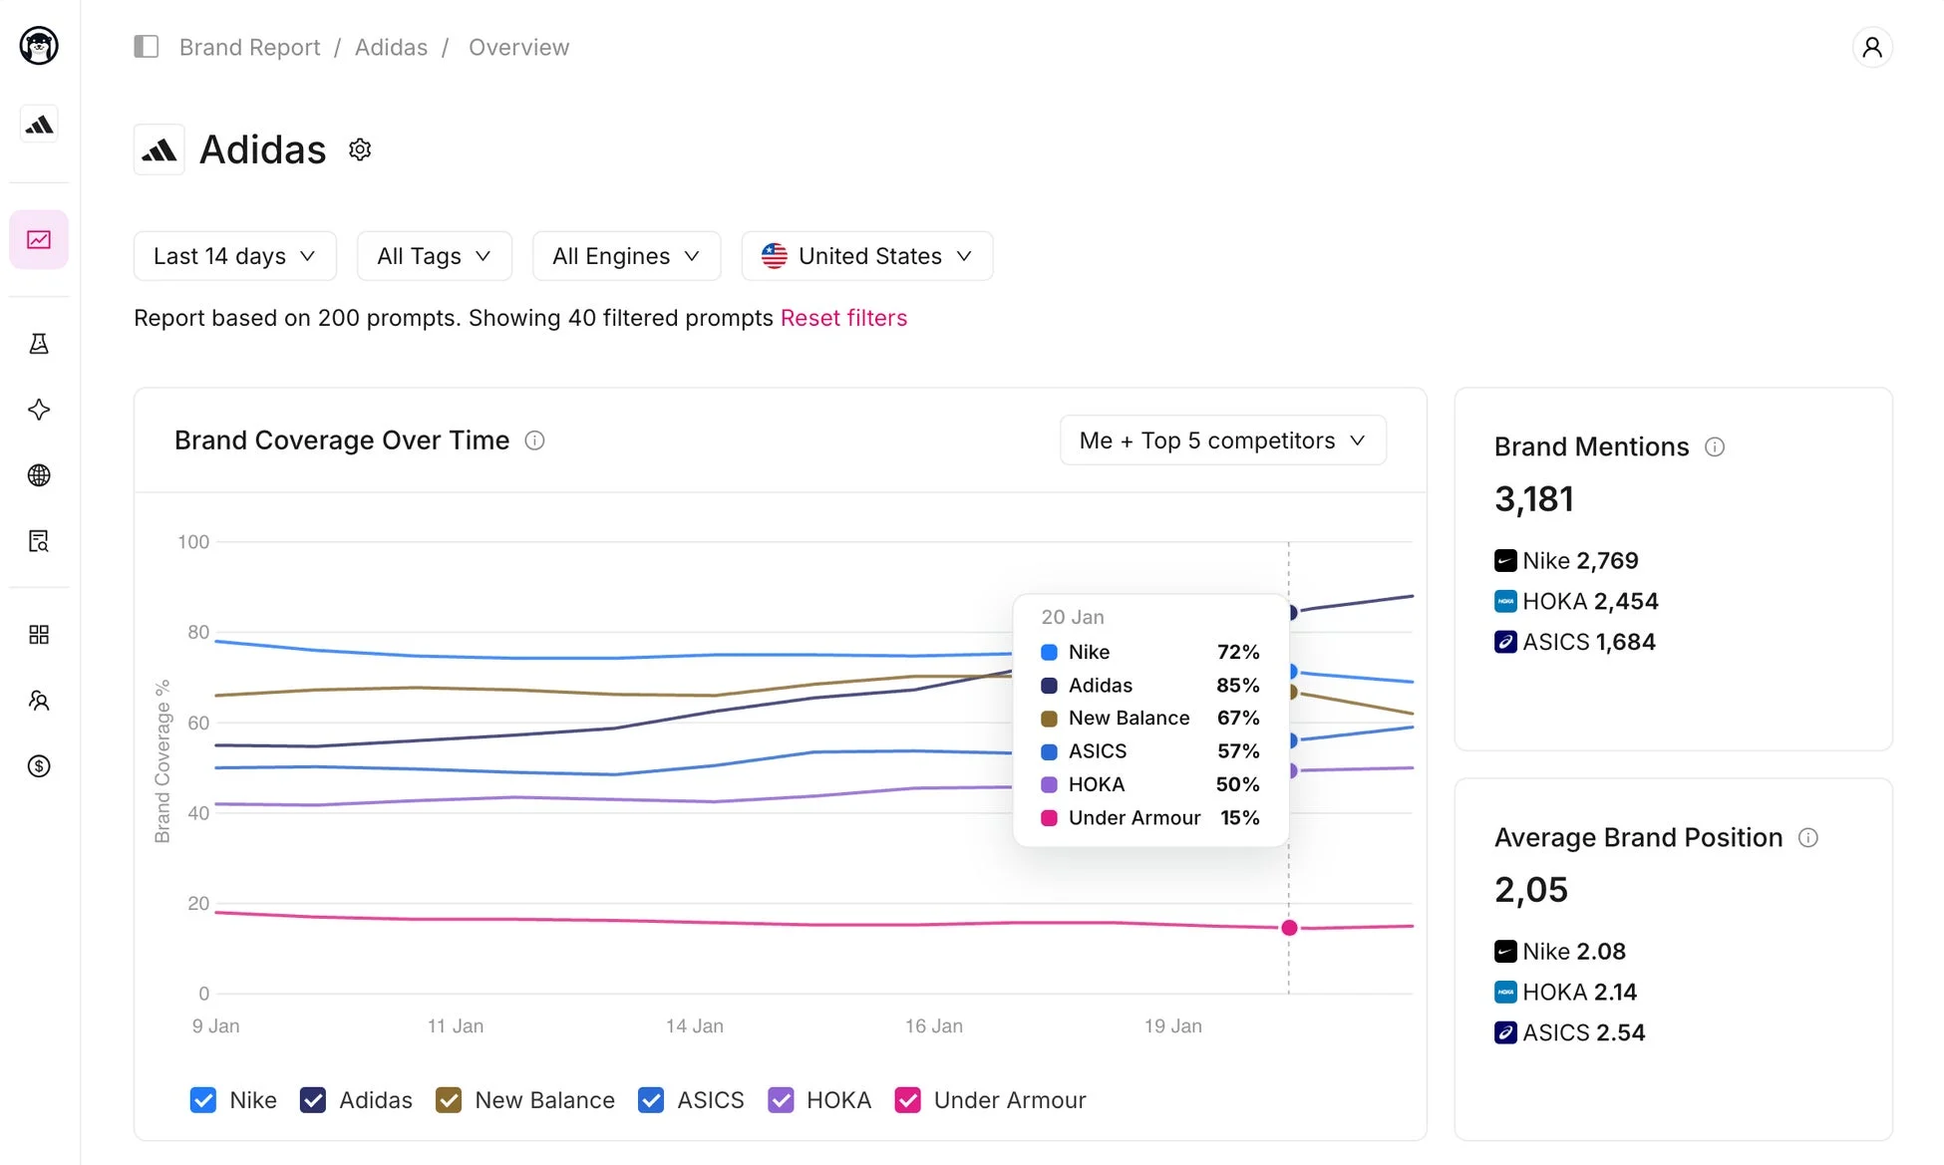Viewport: 1944px width, 1165px height.
Task: Click the New Balance 67% tooltip row
Action: click(1150, 719)
